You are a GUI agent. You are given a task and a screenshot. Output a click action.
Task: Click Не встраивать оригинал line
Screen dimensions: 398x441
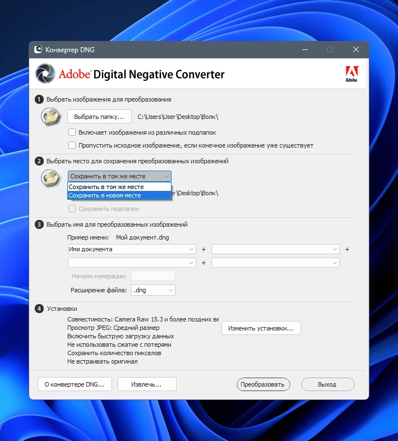pos(103,361)
